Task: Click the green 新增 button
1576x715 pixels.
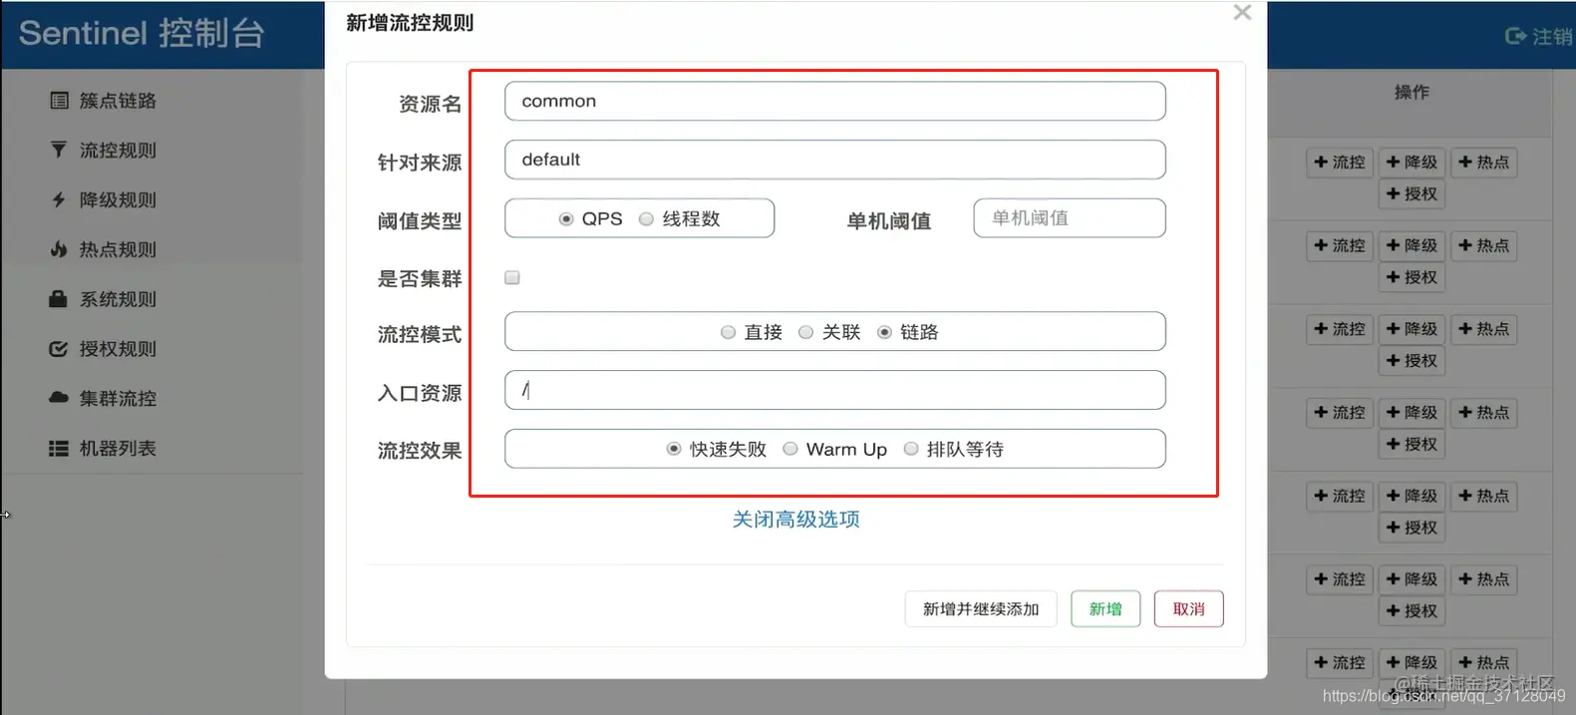Action: (1105, 609)
